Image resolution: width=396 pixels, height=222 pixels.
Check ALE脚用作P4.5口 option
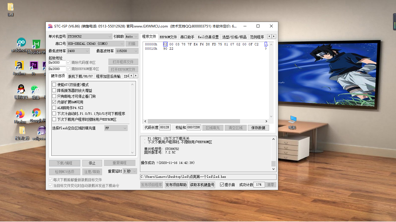point(54,108)
